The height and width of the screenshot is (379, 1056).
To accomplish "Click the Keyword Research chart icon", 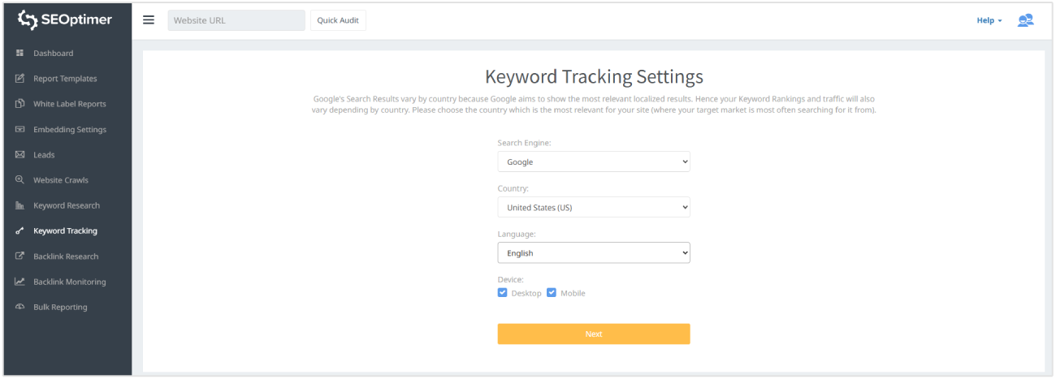I will click(x=19, y=205).
